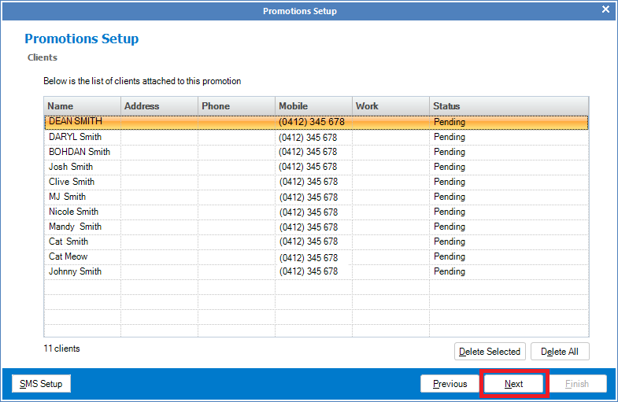Viewport: 618px width, 402px height.
Task: Click the Work column header
Action: (x=390, y=105)
